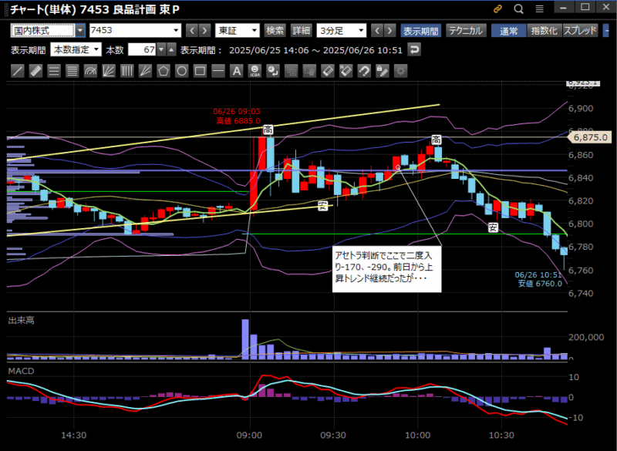617x451 pixels.
Task: Toggle the 表示期間 panel button
Action: 420,30
